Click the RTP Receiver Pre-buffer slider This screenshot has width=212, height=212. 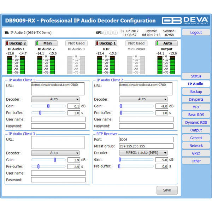(136, 166)
